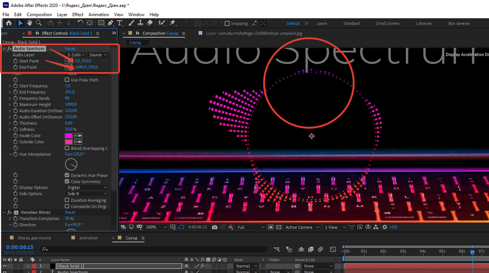Select the Clone Stamp tool
Viewport: 489px width, 273px height.
click(x=140, y=23)
